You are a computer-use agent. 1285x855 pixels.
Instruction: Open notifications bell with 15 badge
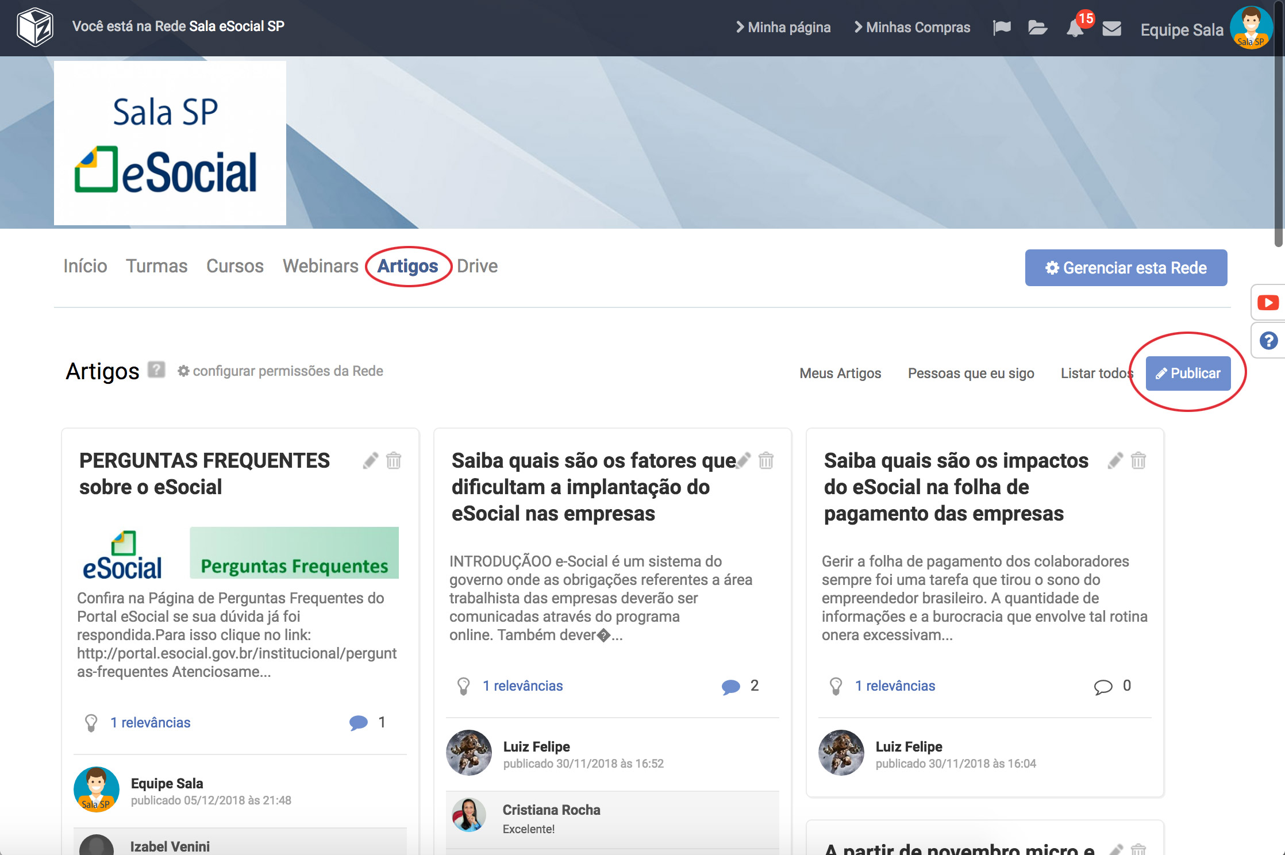tap(1075, 28)
